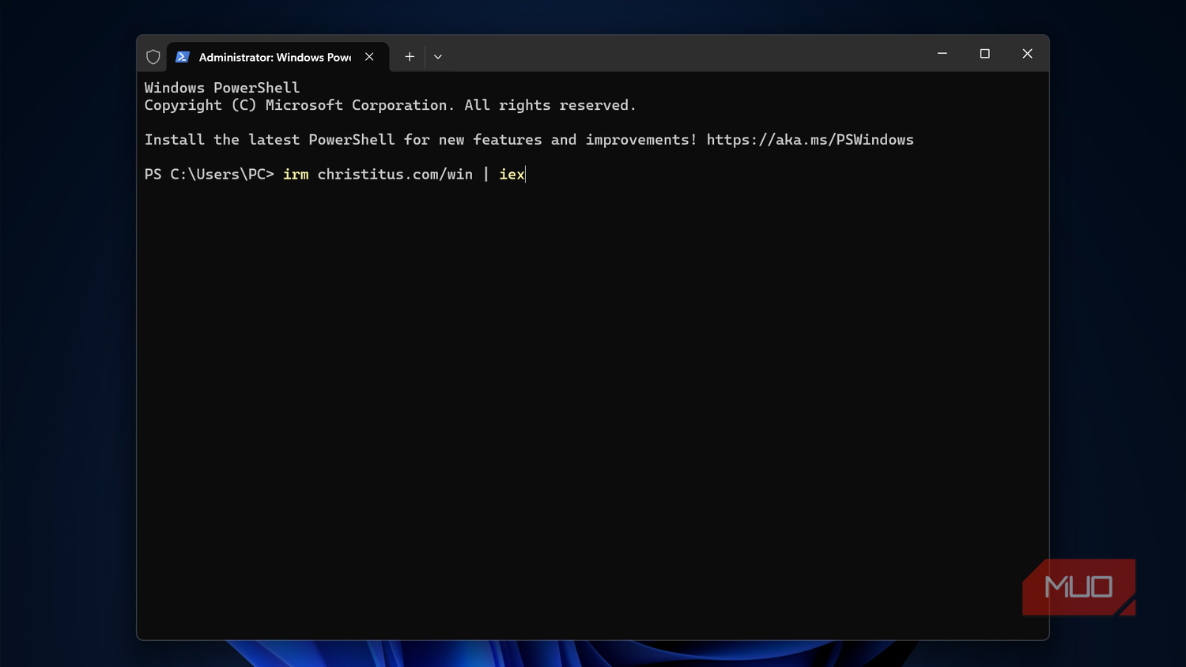The height and width of the screenshot is (667, 1186).
Task: Click the 'iex' command text
Action: pos(512,175)
